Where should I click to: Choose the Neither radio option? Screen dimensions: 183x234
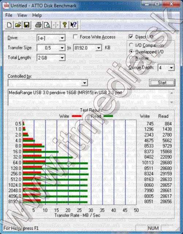(x=131, y=58)
